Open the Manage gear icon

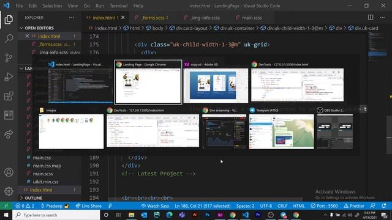pyautogui.click(x=9, y=191)
